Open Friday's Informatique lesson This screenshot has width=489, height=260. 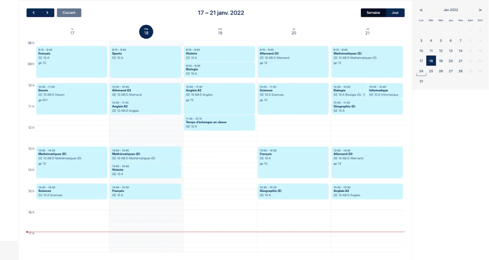[385, 91]
